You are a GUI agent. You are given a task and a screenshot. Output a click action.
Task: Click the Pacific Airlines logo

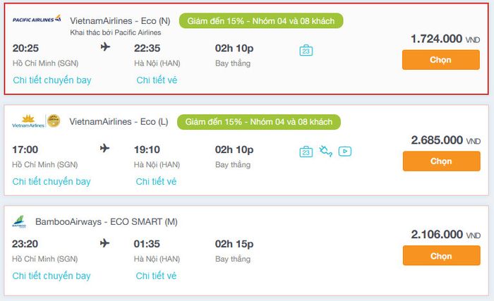(37, 19)
